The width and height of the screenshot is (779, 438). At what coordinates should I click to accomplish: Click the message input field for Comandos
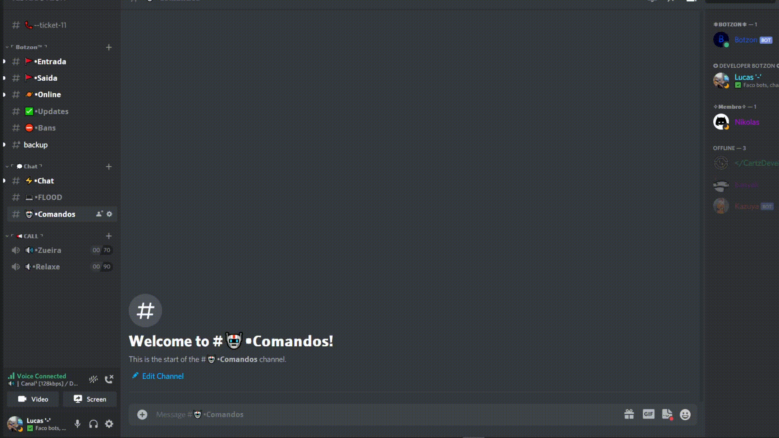pyautogui.click(x=385, y=414)
